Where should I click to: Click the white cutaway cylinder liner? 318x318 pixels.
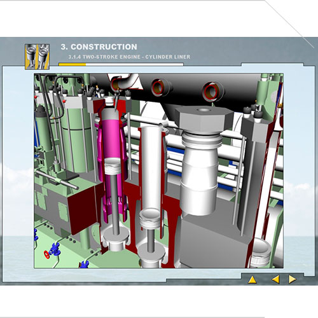click(x=151, y=167)
